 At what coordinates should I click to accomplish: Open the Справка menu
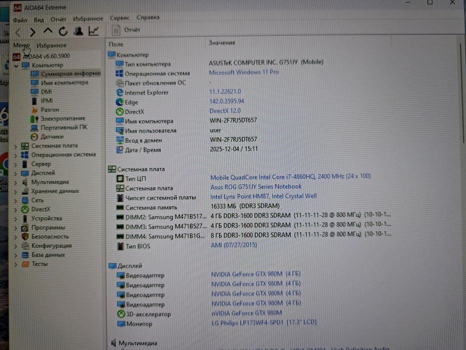148,17
